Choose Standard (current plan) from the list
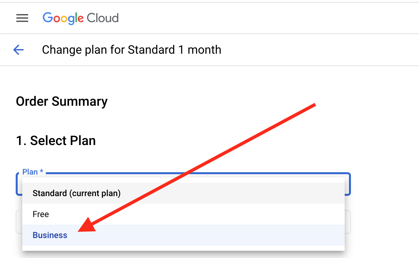 [76, 193]
